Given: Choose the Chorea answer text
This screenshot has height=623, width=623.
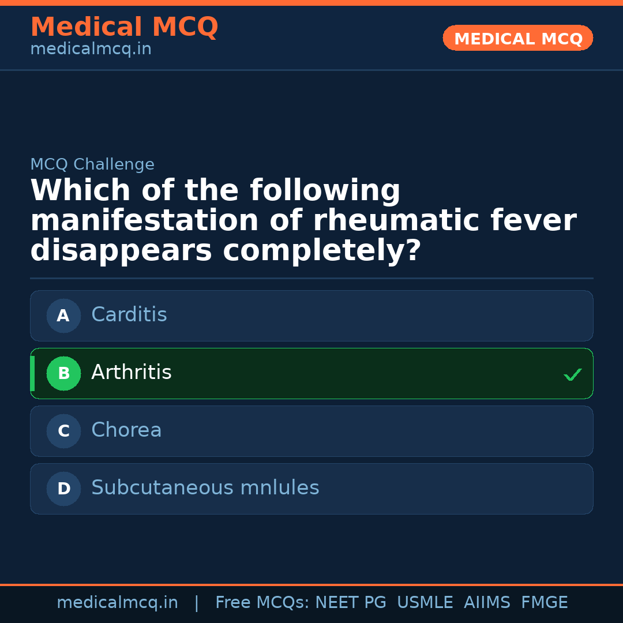Looking at the screenshot, I should (x=126, y=430).
